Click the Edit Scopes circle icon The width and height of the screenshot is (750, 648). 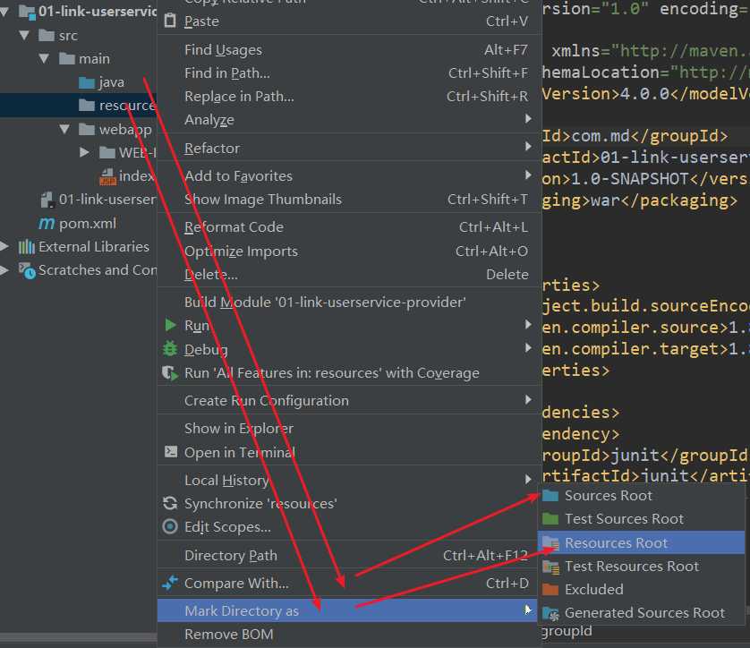(170, 526)
